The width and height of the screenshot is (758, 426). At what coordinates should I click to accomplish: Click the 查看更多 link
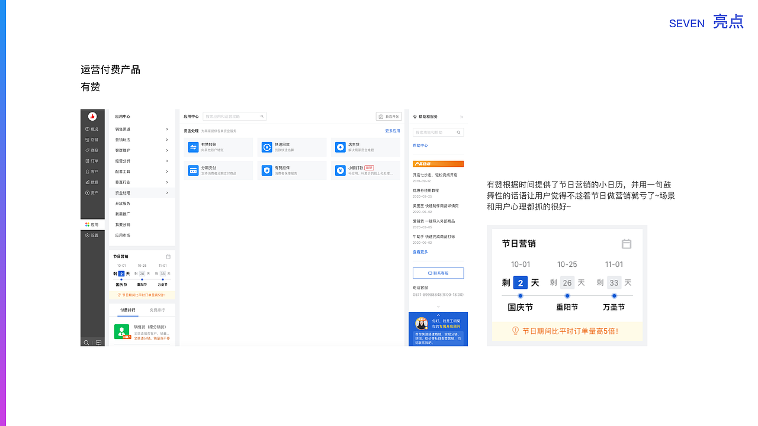point(420,252)
